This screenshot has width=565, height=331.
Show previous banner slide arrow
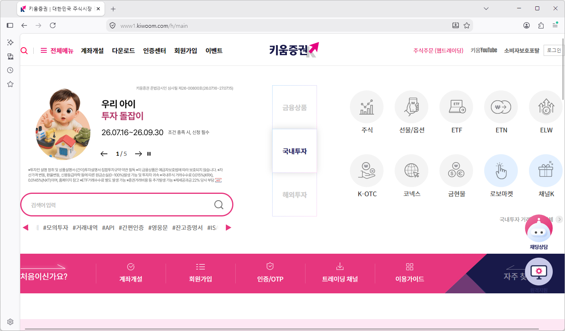point(104,154)
